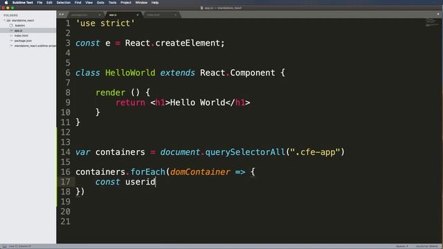Click the return keyword
The width and height of the screenshot is (443, 249).
[130, 102]
